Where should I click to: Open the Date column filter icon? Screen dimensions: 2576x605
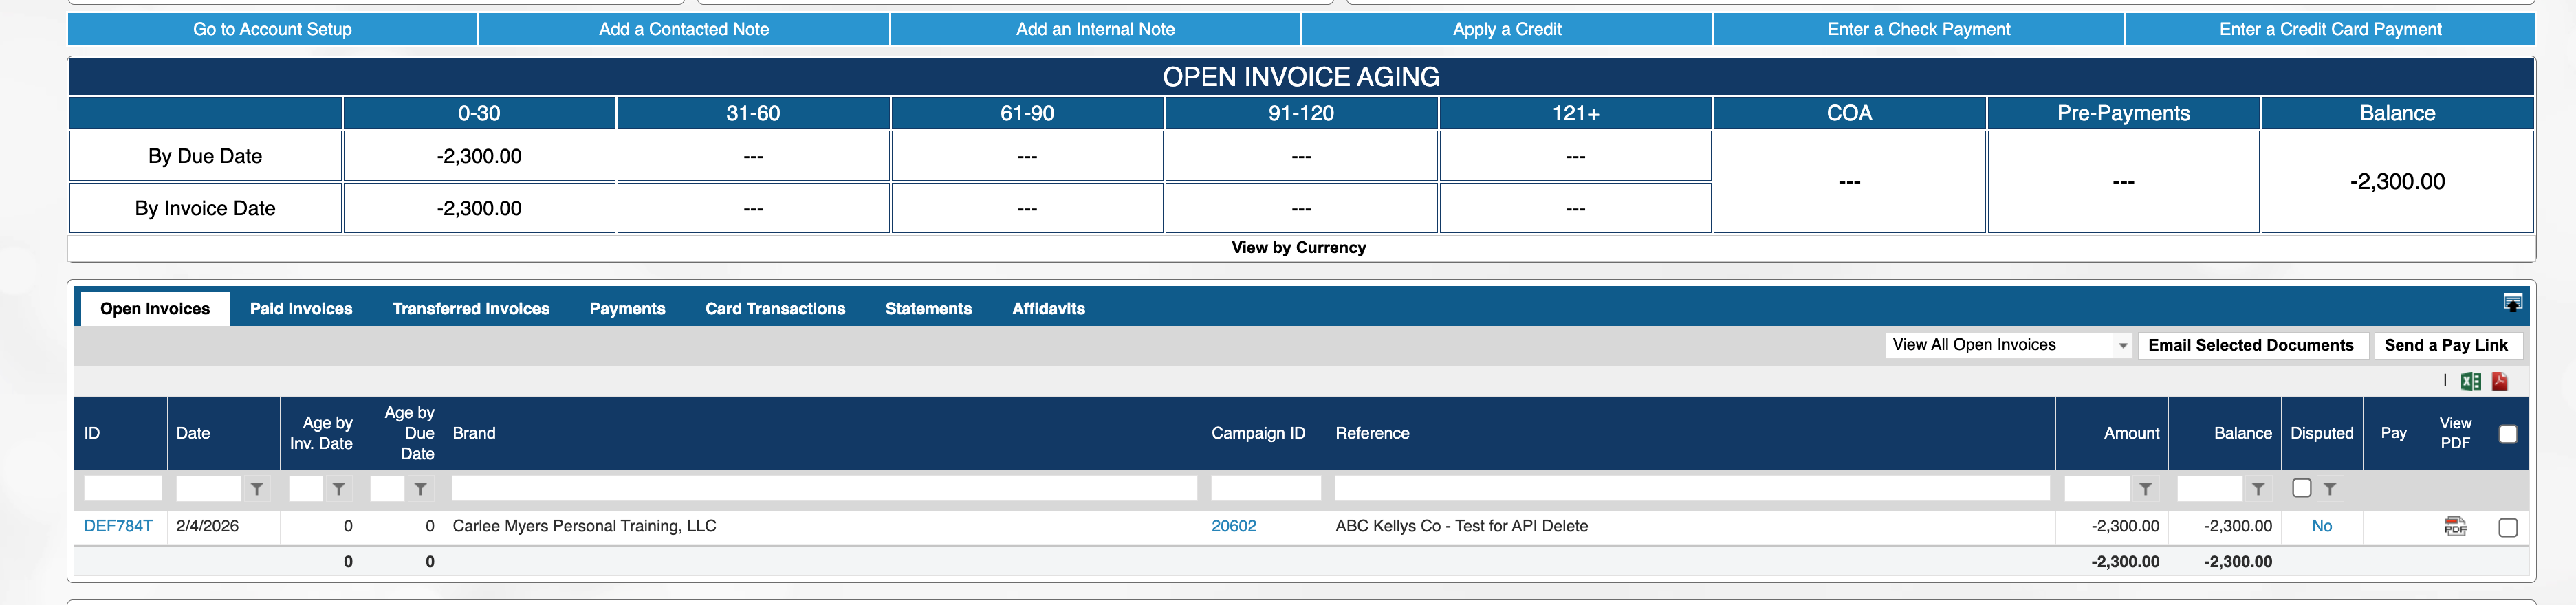tap(257, 489)
